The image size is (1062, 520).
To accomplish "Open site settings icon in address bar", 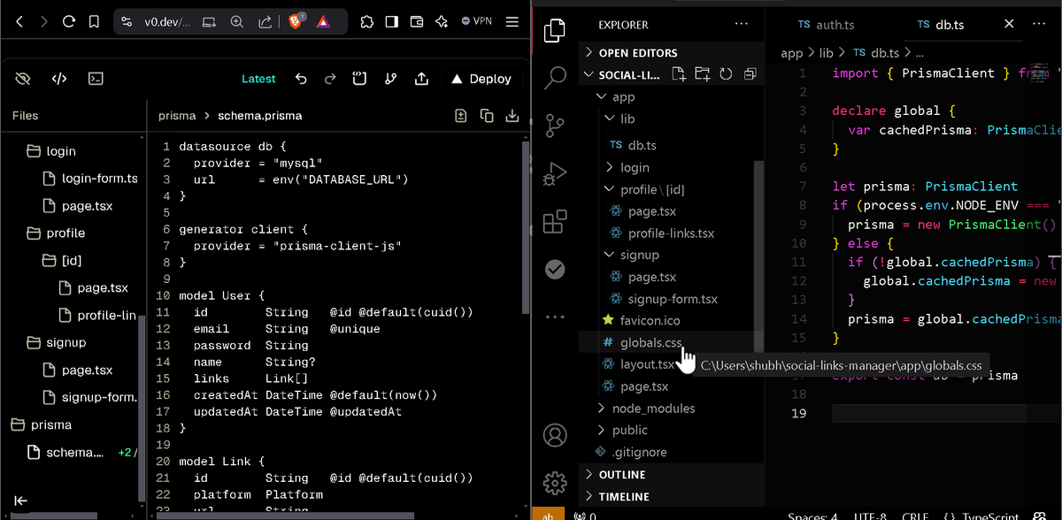I will point(127,21).
